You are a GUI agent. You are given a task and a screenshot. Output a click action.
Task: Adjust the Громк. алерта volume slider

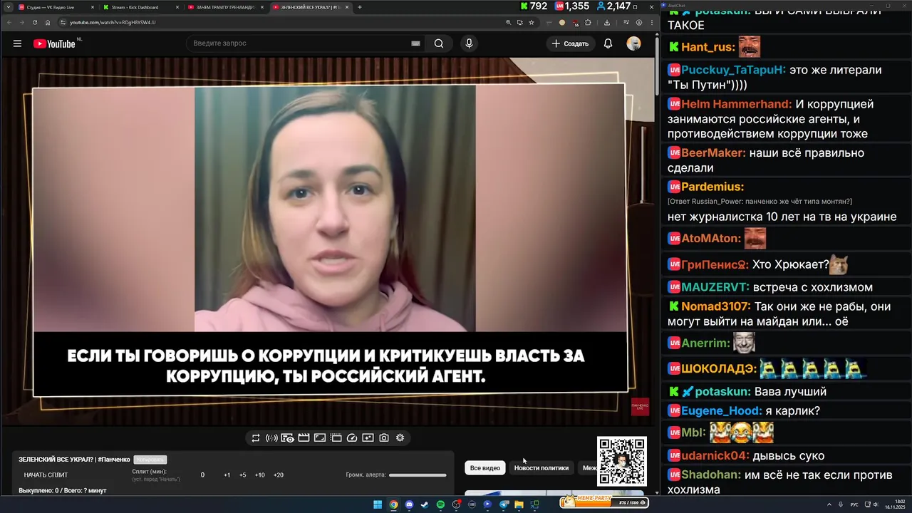(418, 475)
